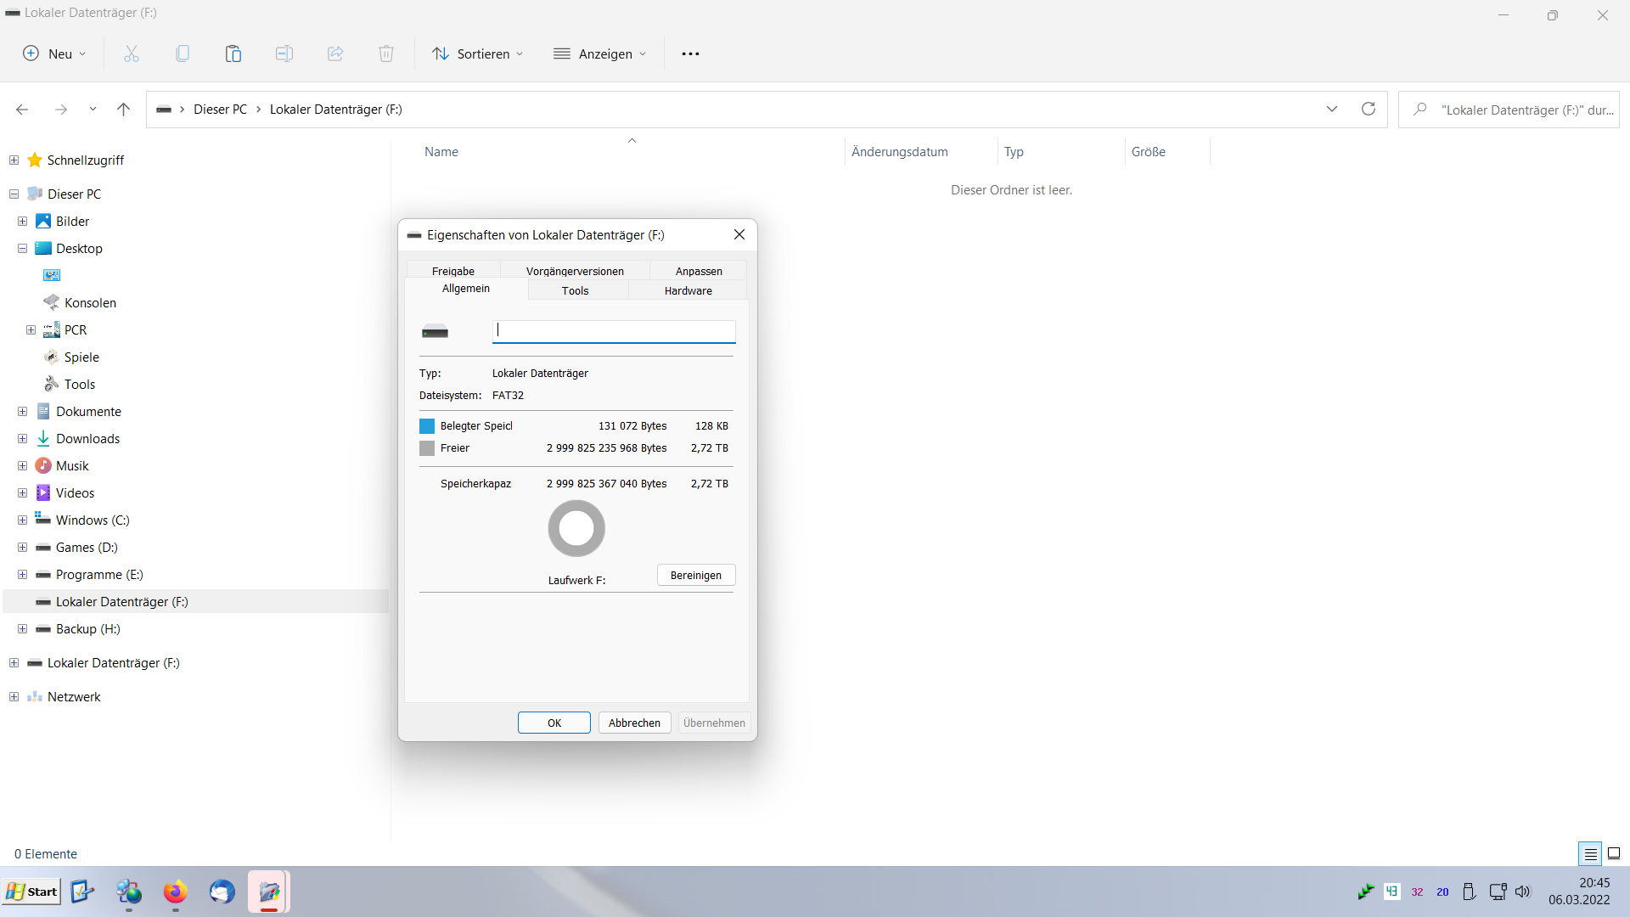This screenshot has height=917, width=1630.
Task: Sort by Größe column header
Action: coord(1149,152)
